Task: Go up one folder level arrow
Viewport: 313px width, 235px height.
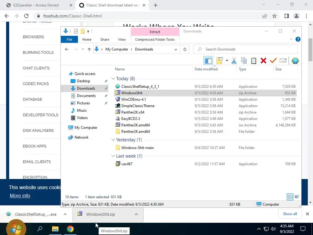Action: point(89,49)
